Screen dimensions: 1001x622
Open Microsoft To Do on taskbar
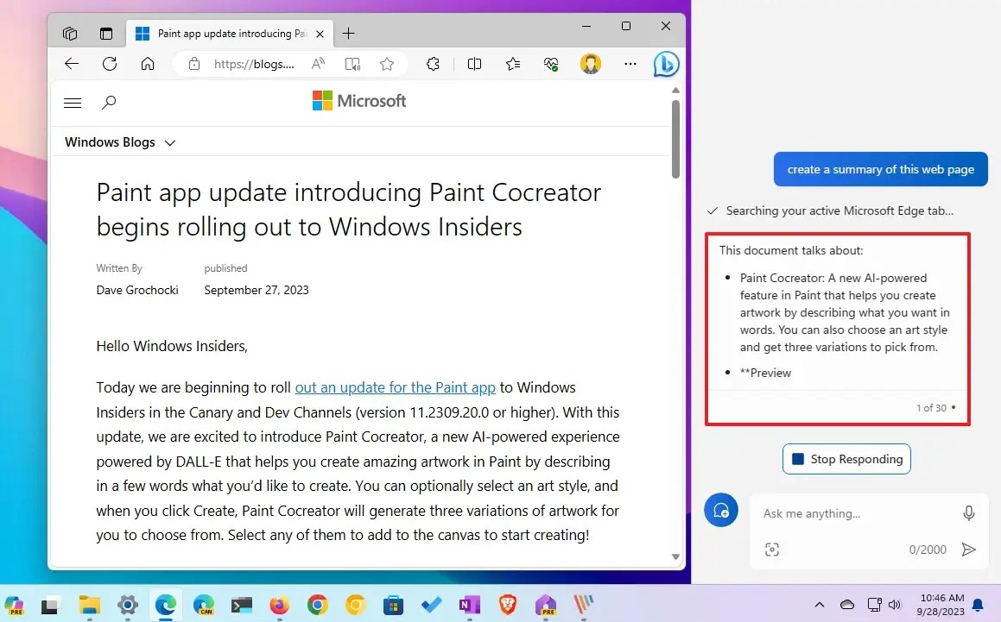point(432,605)
